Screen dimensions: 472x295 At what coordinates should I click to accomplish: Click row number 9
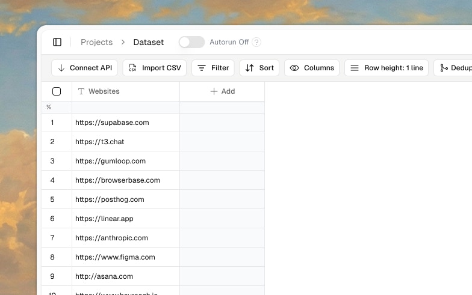tap(52, 276)
